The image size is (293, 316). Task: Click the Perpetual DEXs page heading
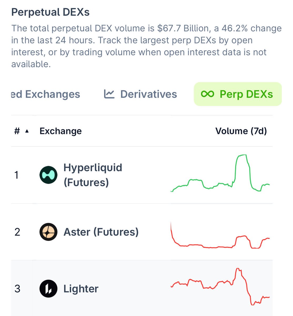(x=50, y=12)
